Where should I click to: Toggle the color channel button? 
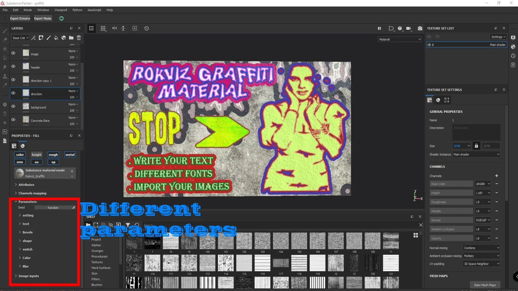(20, 155)
